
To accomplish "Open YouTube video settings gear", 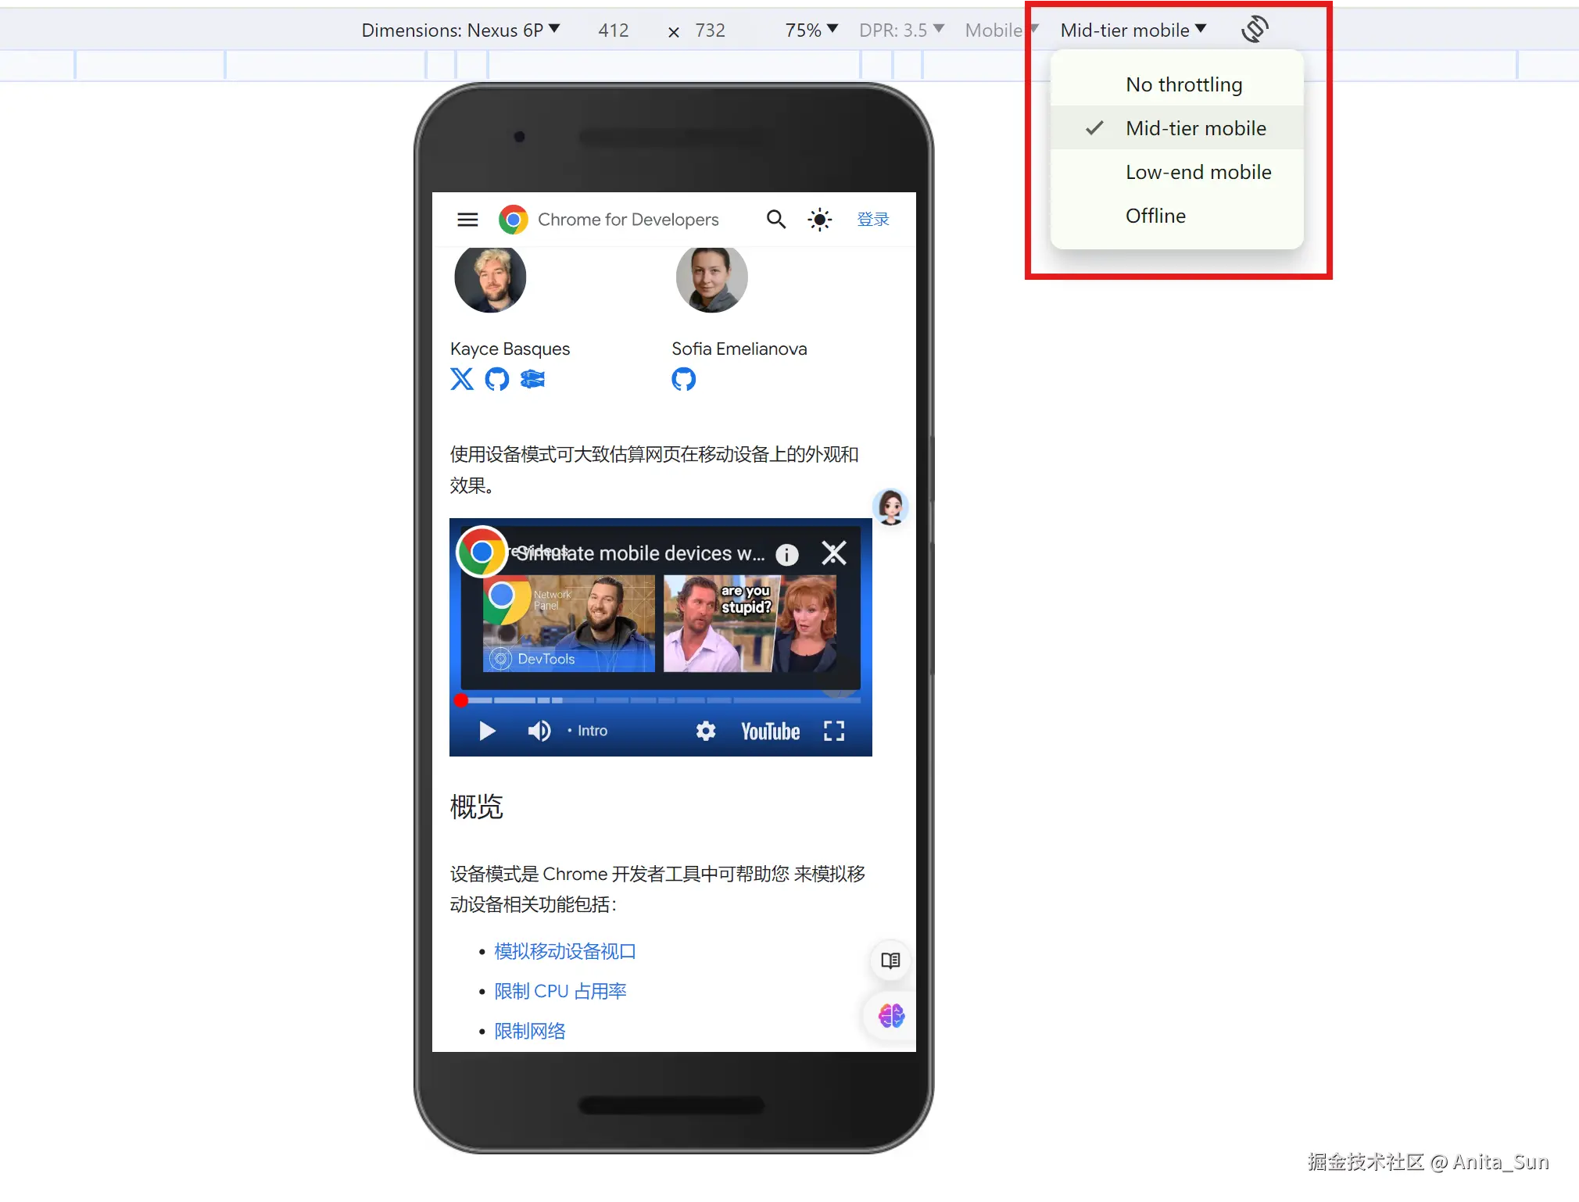I will pos(706,731).
